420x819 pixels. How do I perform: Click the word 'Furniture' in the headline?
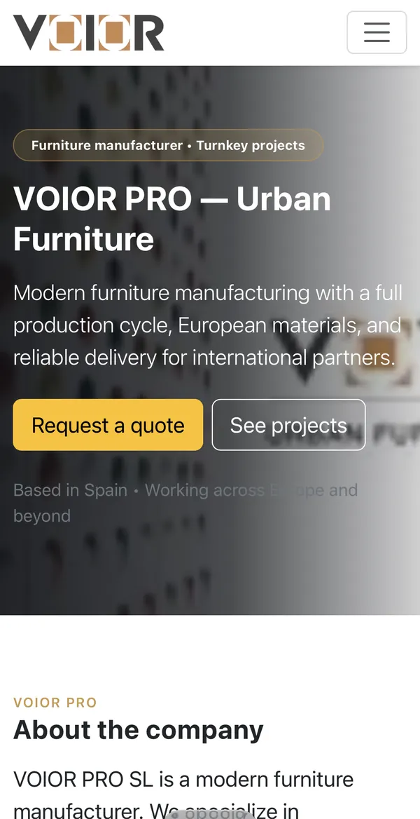click(x=83, y=239)
